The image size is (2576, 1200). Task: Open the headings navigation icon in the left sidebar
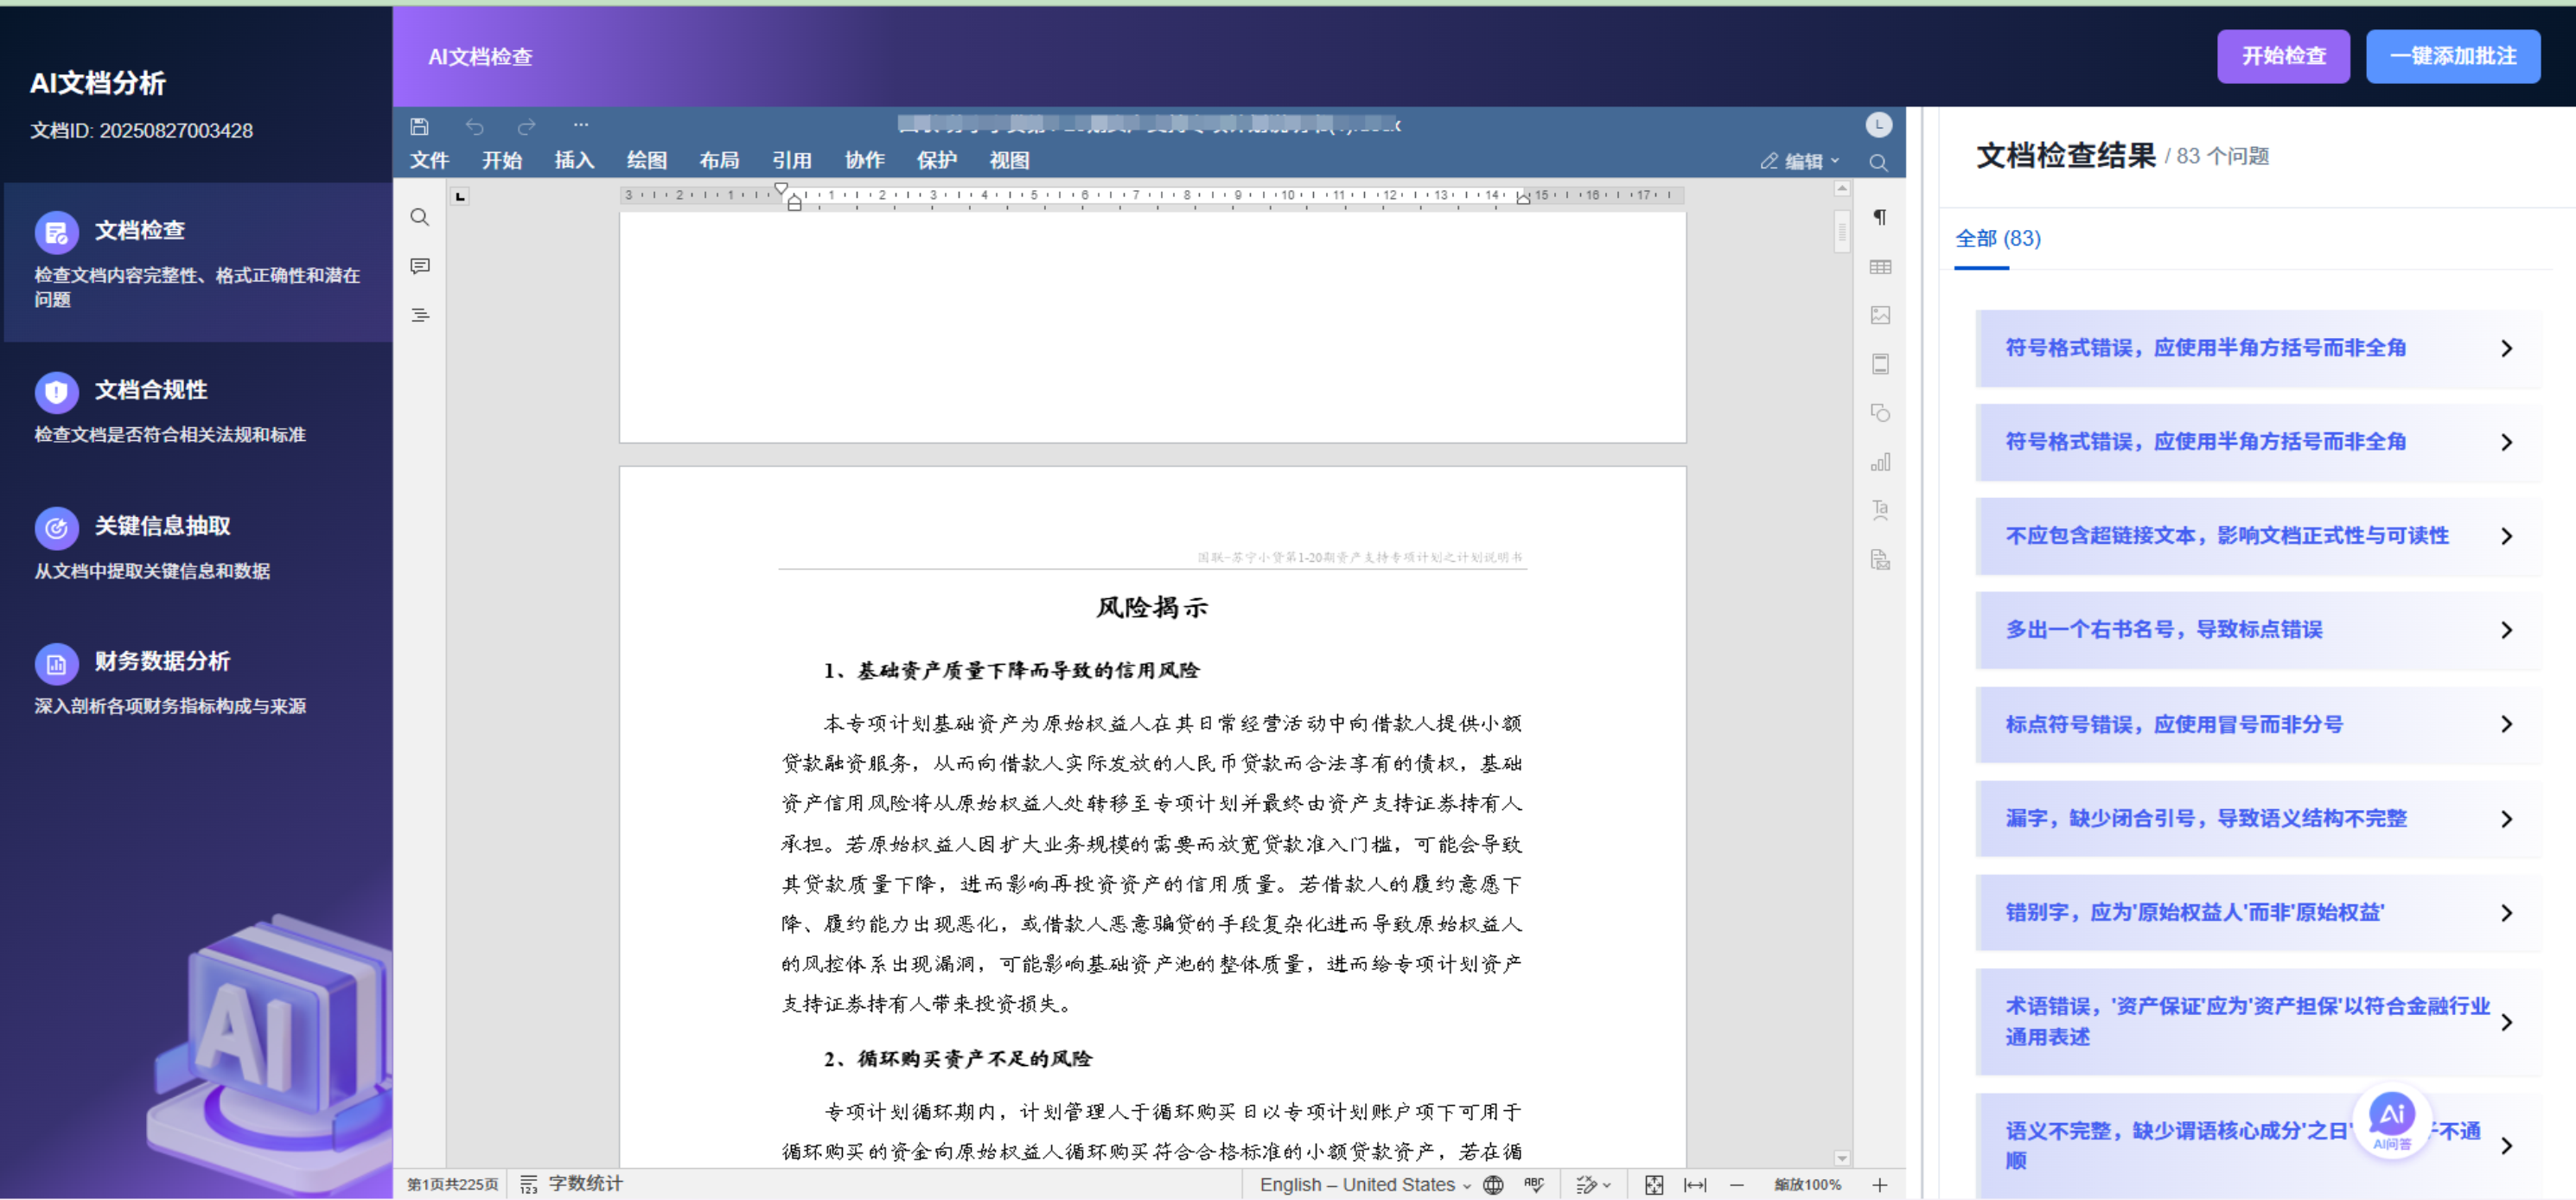tap(420, 315)
